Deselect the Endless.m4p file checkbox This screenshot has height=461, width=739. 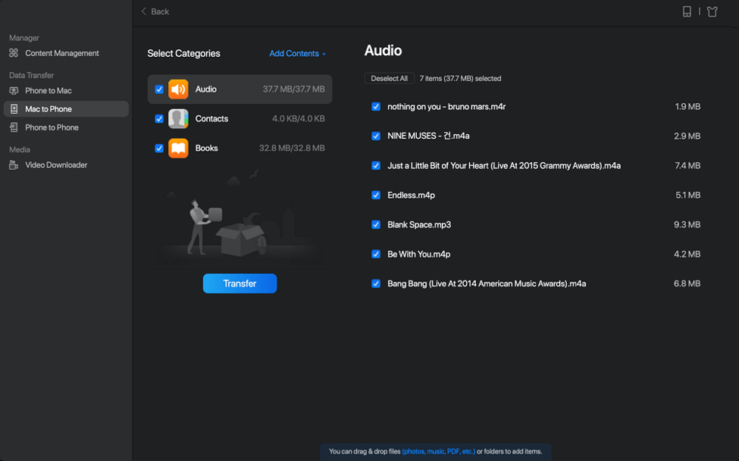point(376,196)
